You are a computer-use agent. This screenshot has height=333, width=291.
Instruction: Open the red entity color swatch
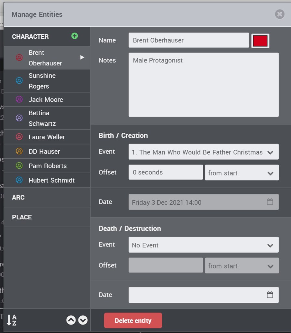260,41
